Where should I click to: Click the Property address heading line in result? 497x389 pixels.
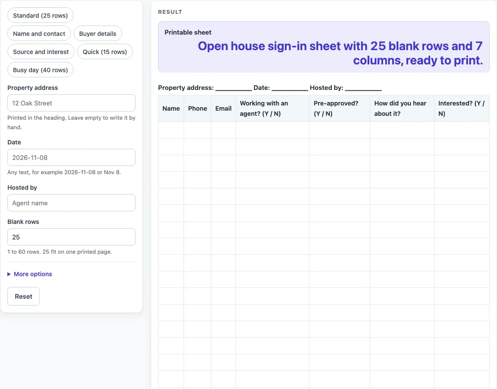click(270, 88)
